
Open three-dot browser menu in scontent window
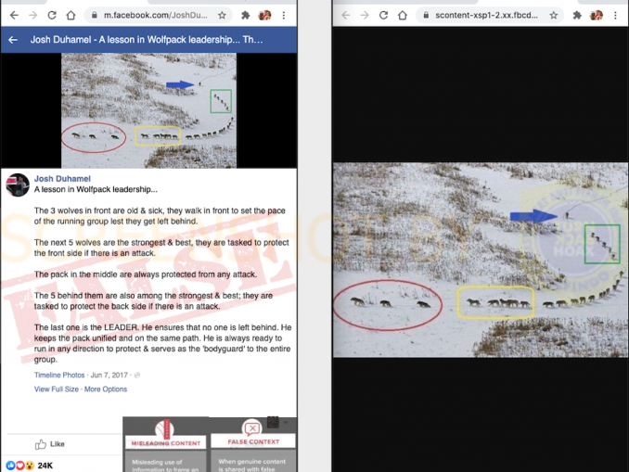615,15
